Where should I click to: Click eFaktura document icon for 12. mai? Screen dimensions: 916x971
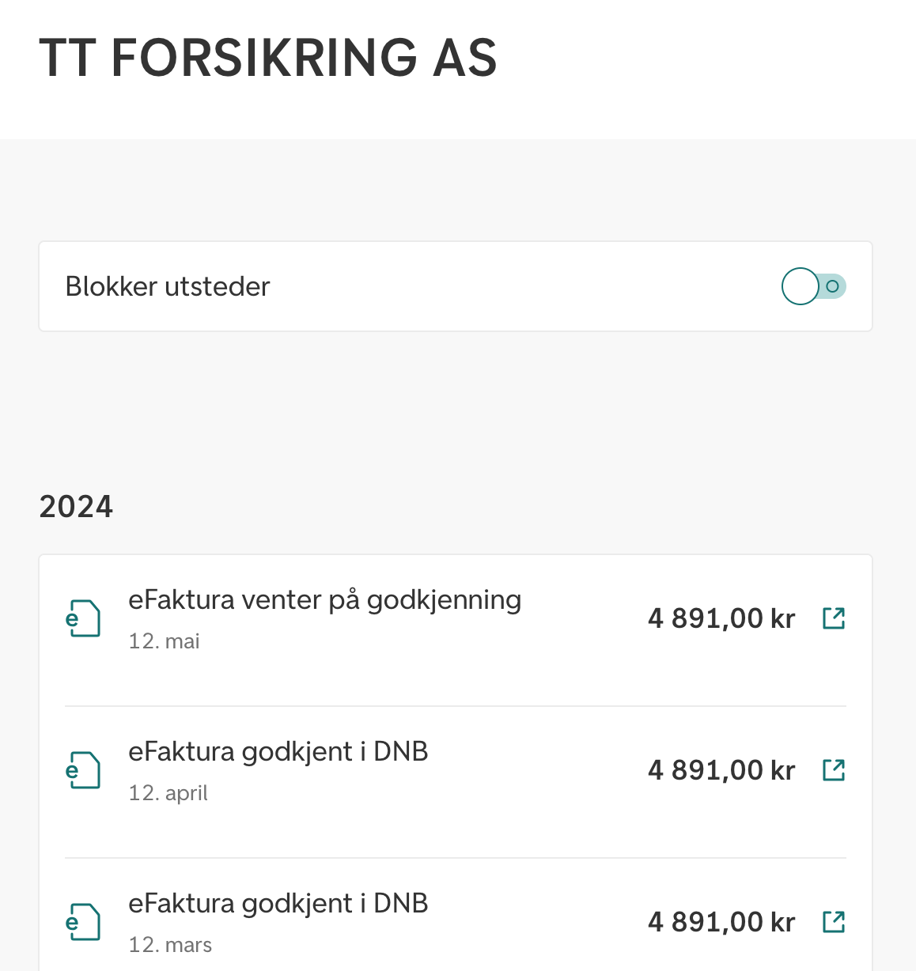tap(83, 618)
